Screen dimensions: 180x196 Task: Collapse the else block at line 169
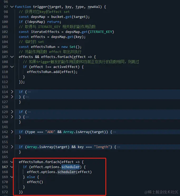click(x=12, y=177)
